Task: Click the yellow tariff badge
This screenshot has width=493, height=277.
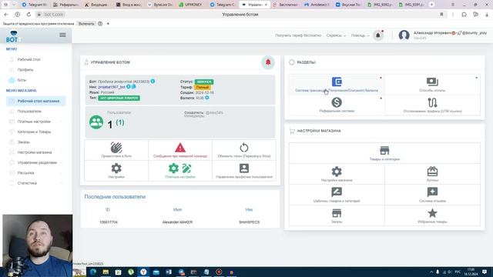Action: click(x=203, y=87)
